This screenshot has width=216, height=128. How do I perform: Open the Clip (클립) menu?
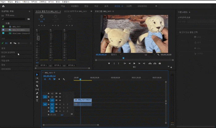[18, 2]
